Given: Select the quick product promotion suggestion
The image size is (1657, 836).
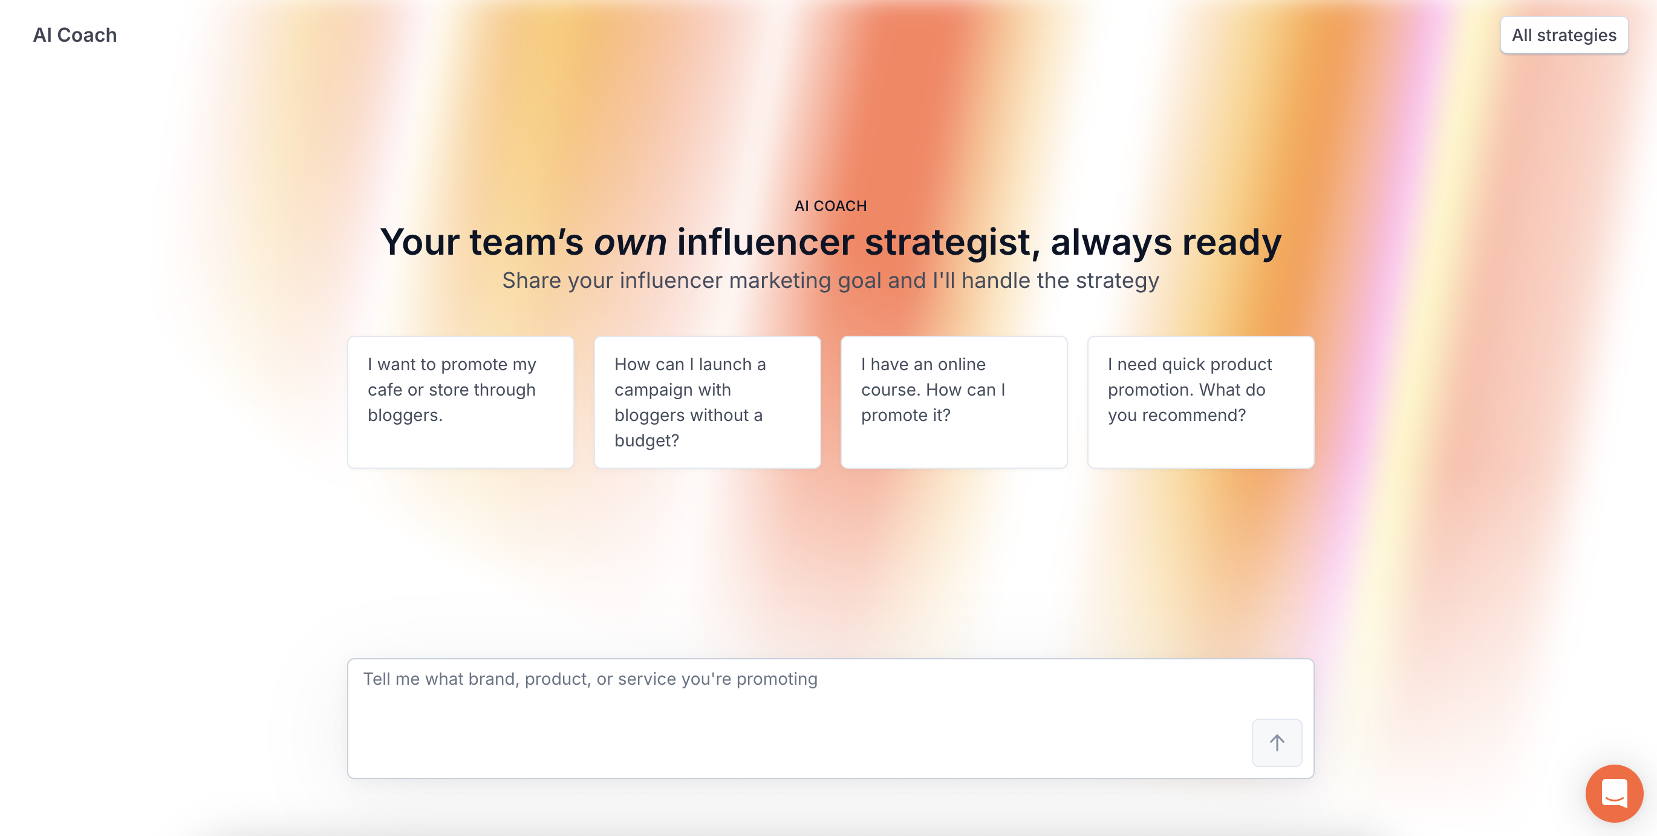Looking at the screenshot, I should [1200, 402].
